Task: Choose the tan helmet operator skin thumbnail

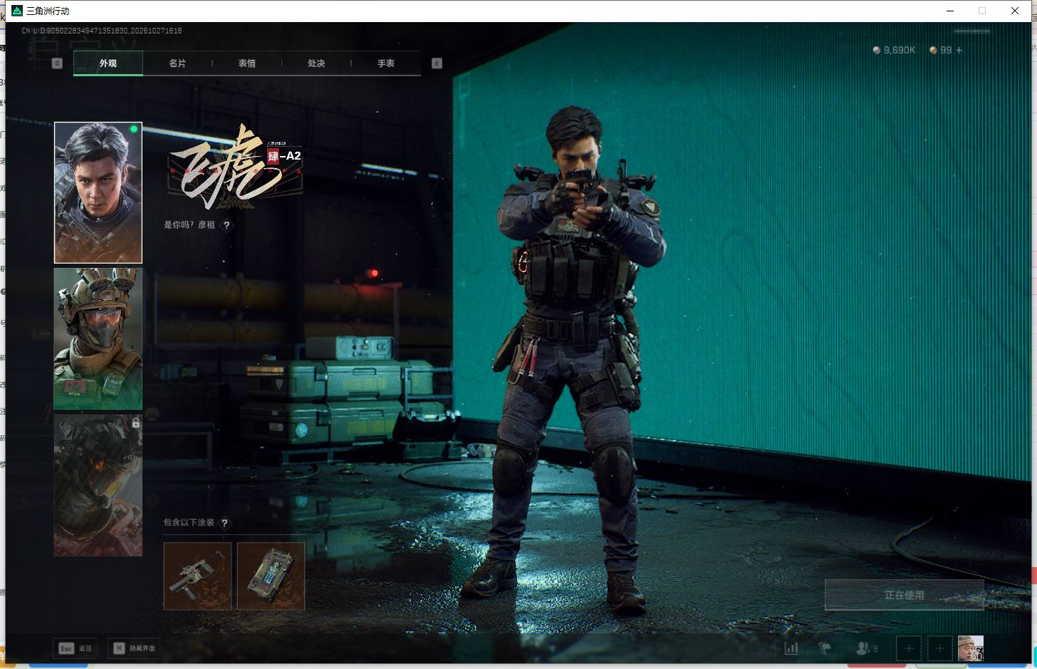Action: pyautogui.click(x=98, y=338)
